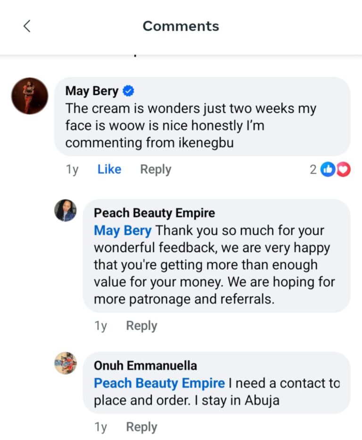362x440 pixels.
Task: Reply to Peach Beauty Empire's comment
Action: (141, 326)
